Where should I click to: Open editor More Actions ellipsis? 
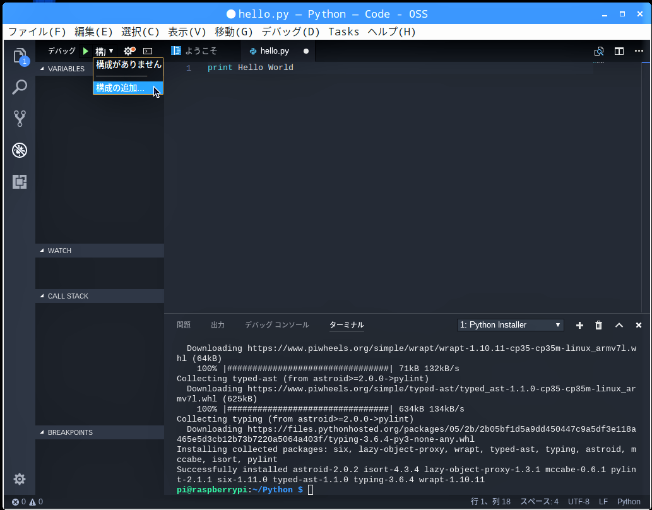pos(639,50)
